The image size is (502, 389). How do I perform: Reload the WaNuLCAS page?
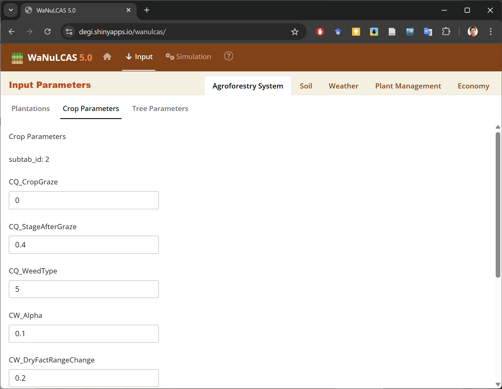pos(48,32)
